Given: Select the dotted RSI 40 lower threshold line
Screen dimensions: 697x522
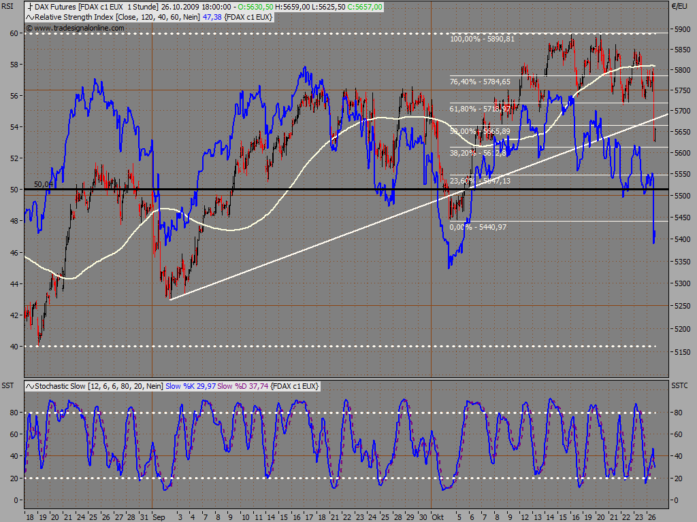Looking at the screenshot, I should click(x=340, y=347).
